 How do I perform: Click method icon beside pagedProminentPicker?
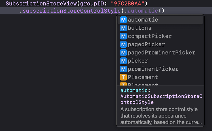123,53
